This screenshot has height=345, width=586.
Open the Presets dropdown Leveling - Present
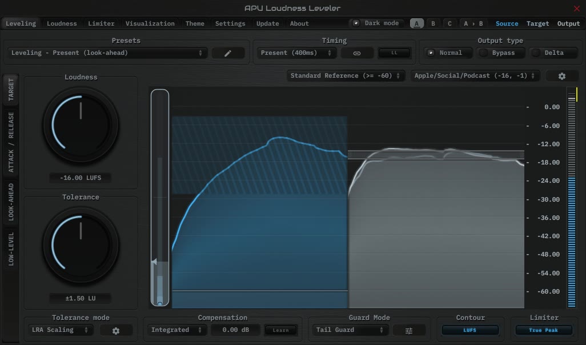[107, 53]
